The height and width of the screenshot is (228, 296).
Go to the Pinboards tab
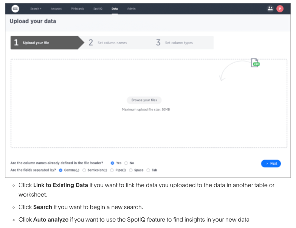(77, 9)
